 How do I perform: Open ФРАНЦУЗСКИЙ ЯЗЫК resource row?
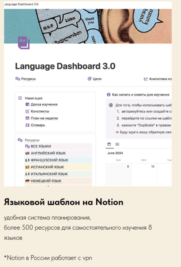tap(58, 160)
